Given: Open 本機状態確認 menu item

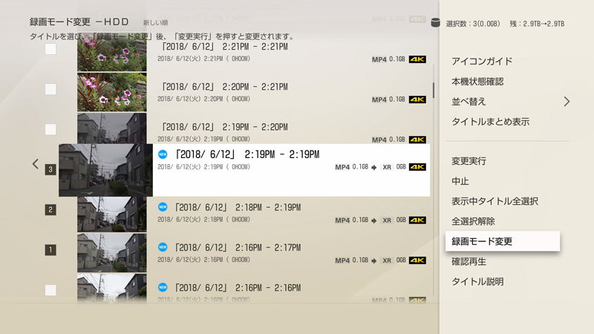Looking at the screenshot, I should click(477, 82).
